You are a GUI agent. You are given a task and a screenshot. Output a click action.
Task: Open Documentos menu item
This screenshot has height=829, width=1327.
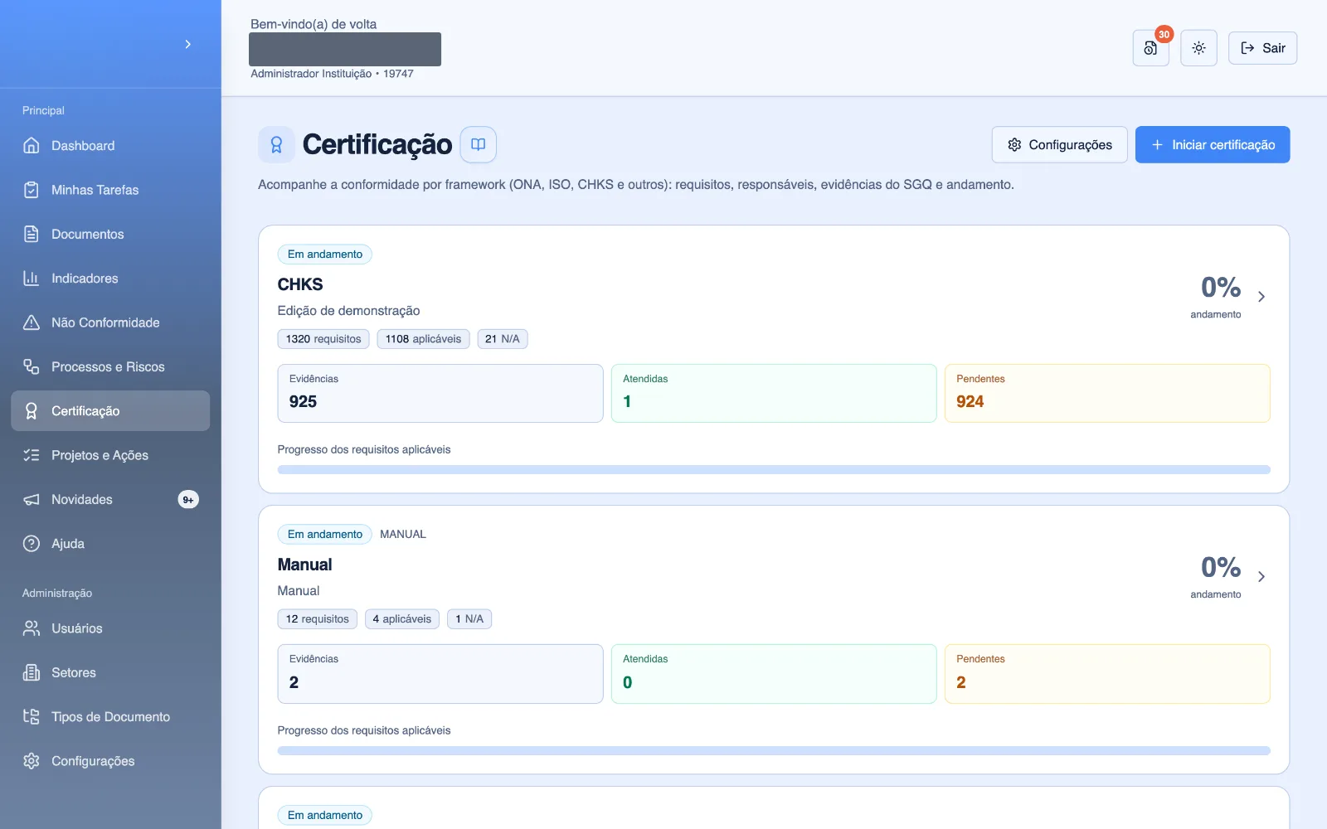110,234
